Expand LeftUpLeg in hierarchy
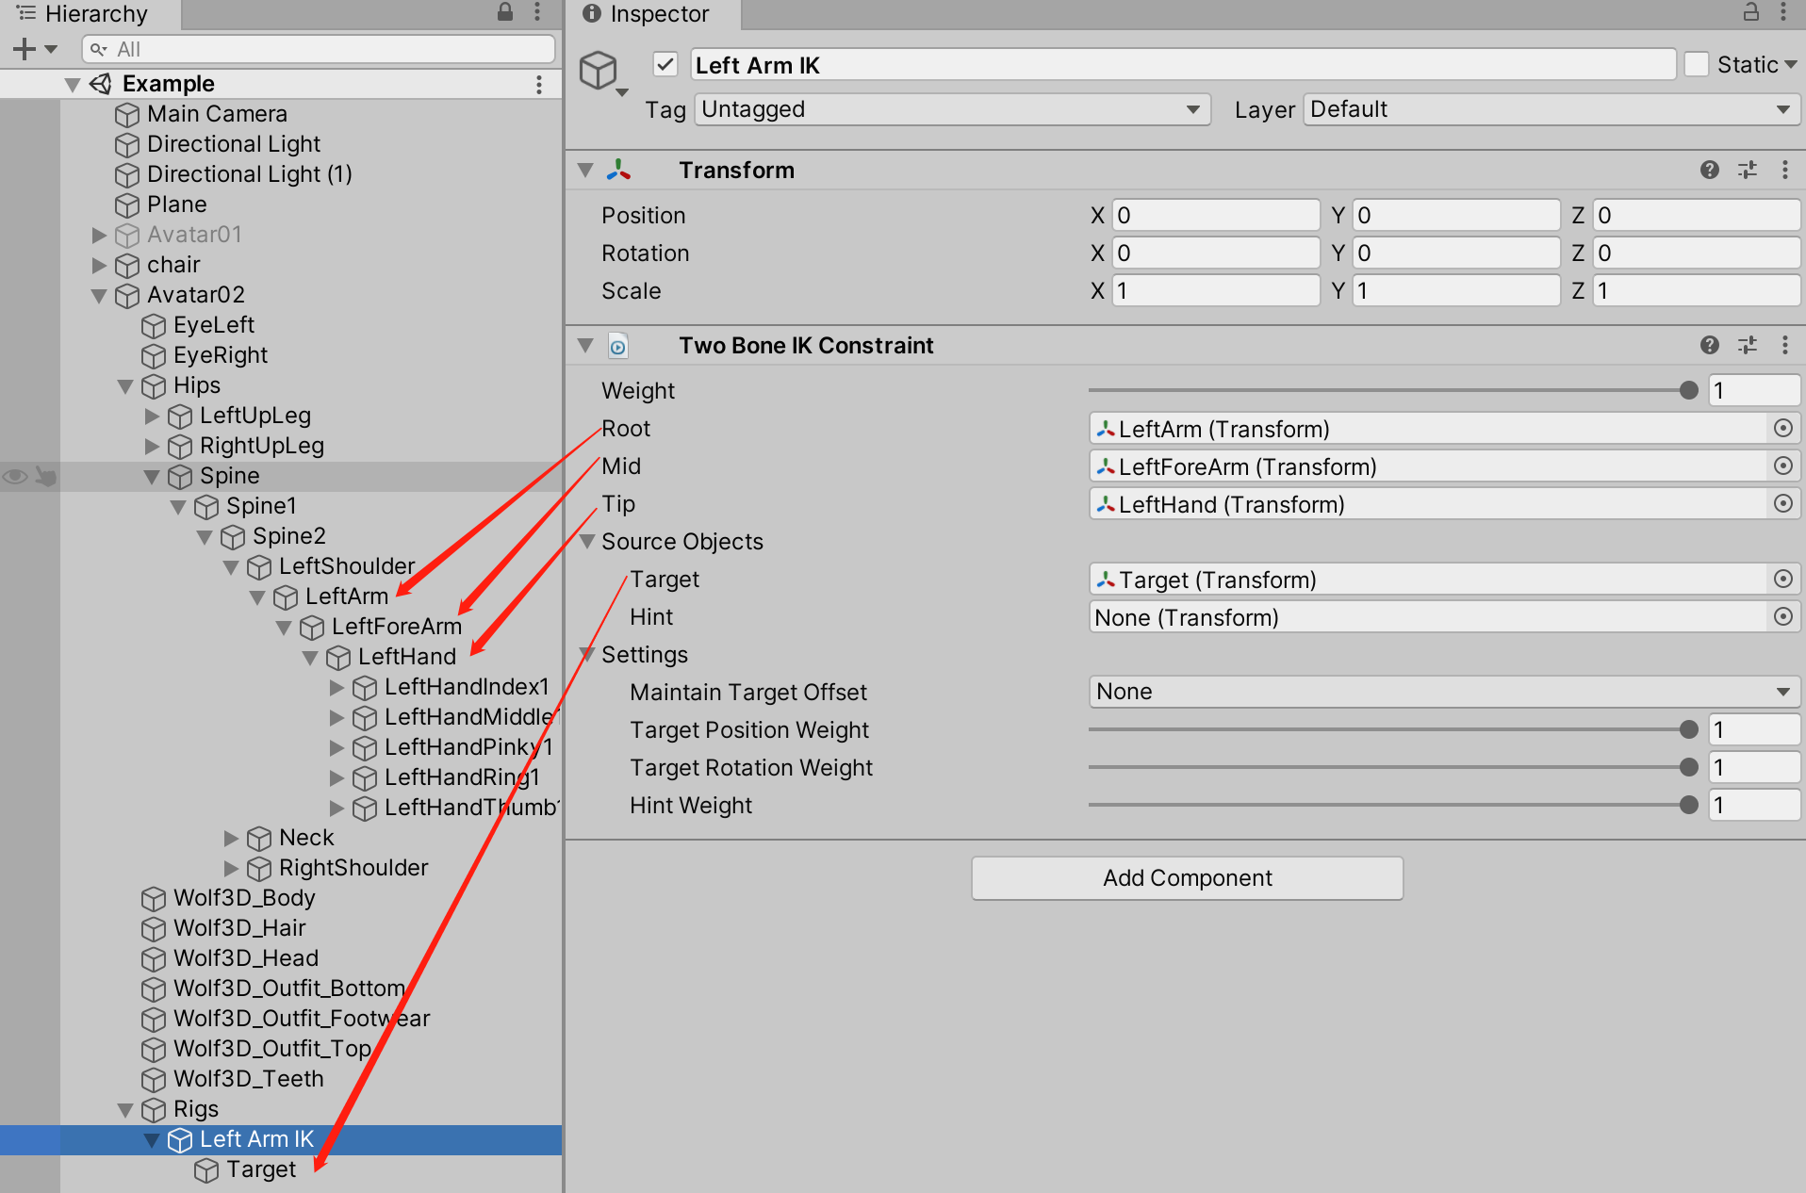The width and height of the screenshot is (1806, 1193). click(x=152, y=416)
